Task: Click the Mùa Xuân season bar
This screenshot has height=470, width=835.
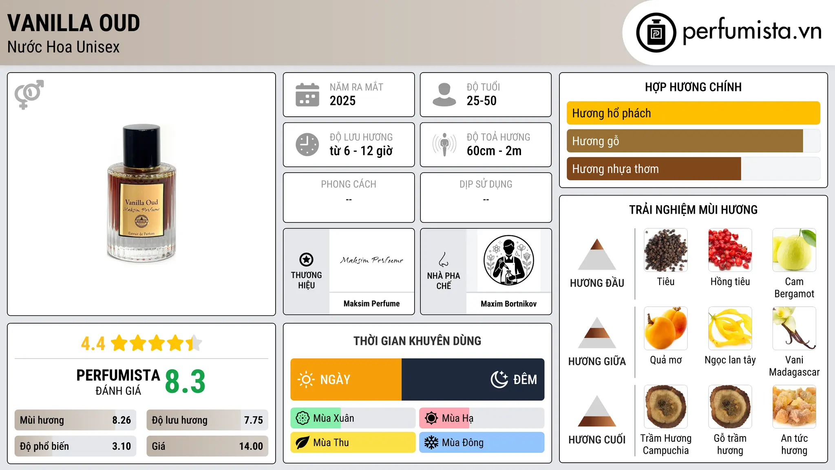Action: pyautogui.click(x=353, y=418)
